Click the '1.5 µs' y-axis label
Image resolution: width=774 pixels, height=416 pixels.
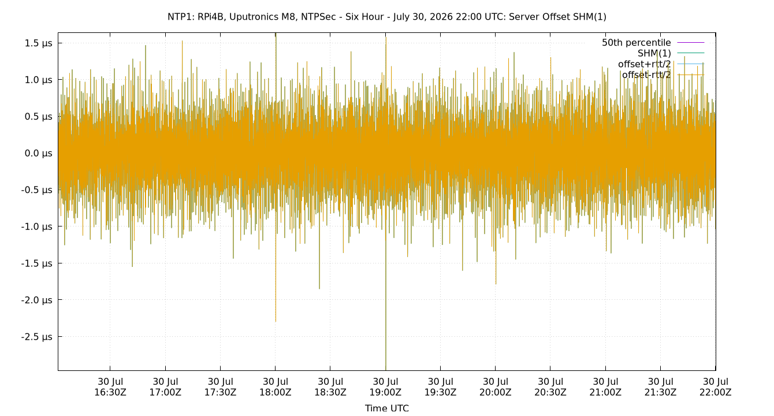point(39,43)
